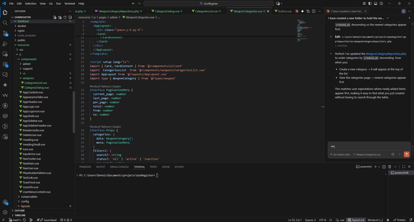414x222 pixels.
Task: Refresh Explorer using refresh icon
Action: [65, 17]
